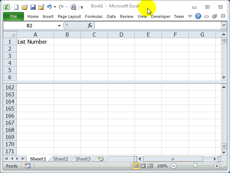Open the Page Layout tab
The width and height of the screenshot is (230, 173).
tap(69, 16)
